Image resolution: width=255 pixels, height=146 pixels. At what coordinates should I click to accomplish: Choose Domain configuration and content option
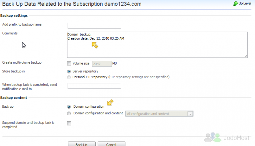click(x=69, y=113)
